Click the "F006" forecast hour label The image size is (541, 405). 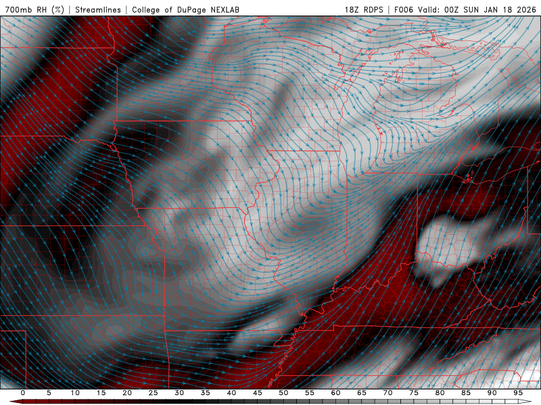[x=403, y=9]
